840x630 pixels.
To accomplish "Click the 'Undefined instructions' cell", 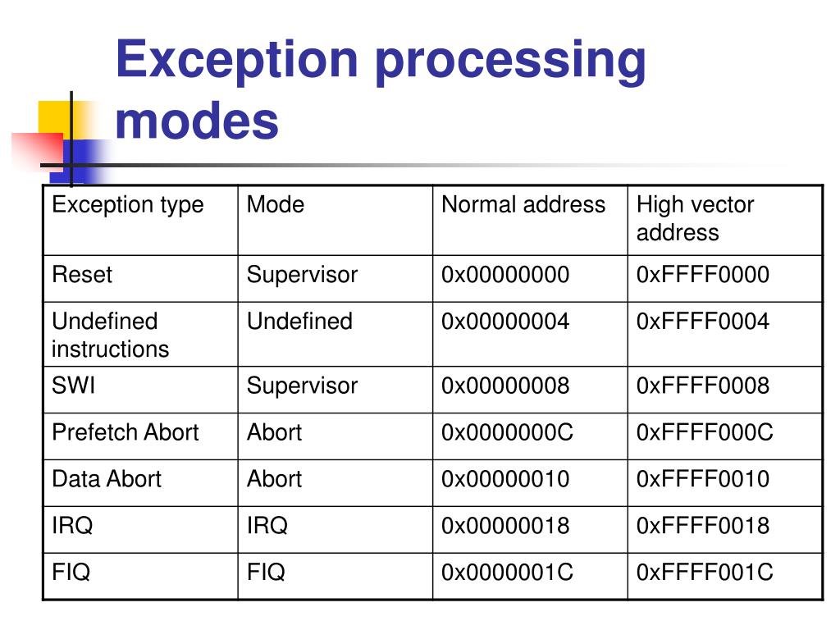I will click(140, 335).
